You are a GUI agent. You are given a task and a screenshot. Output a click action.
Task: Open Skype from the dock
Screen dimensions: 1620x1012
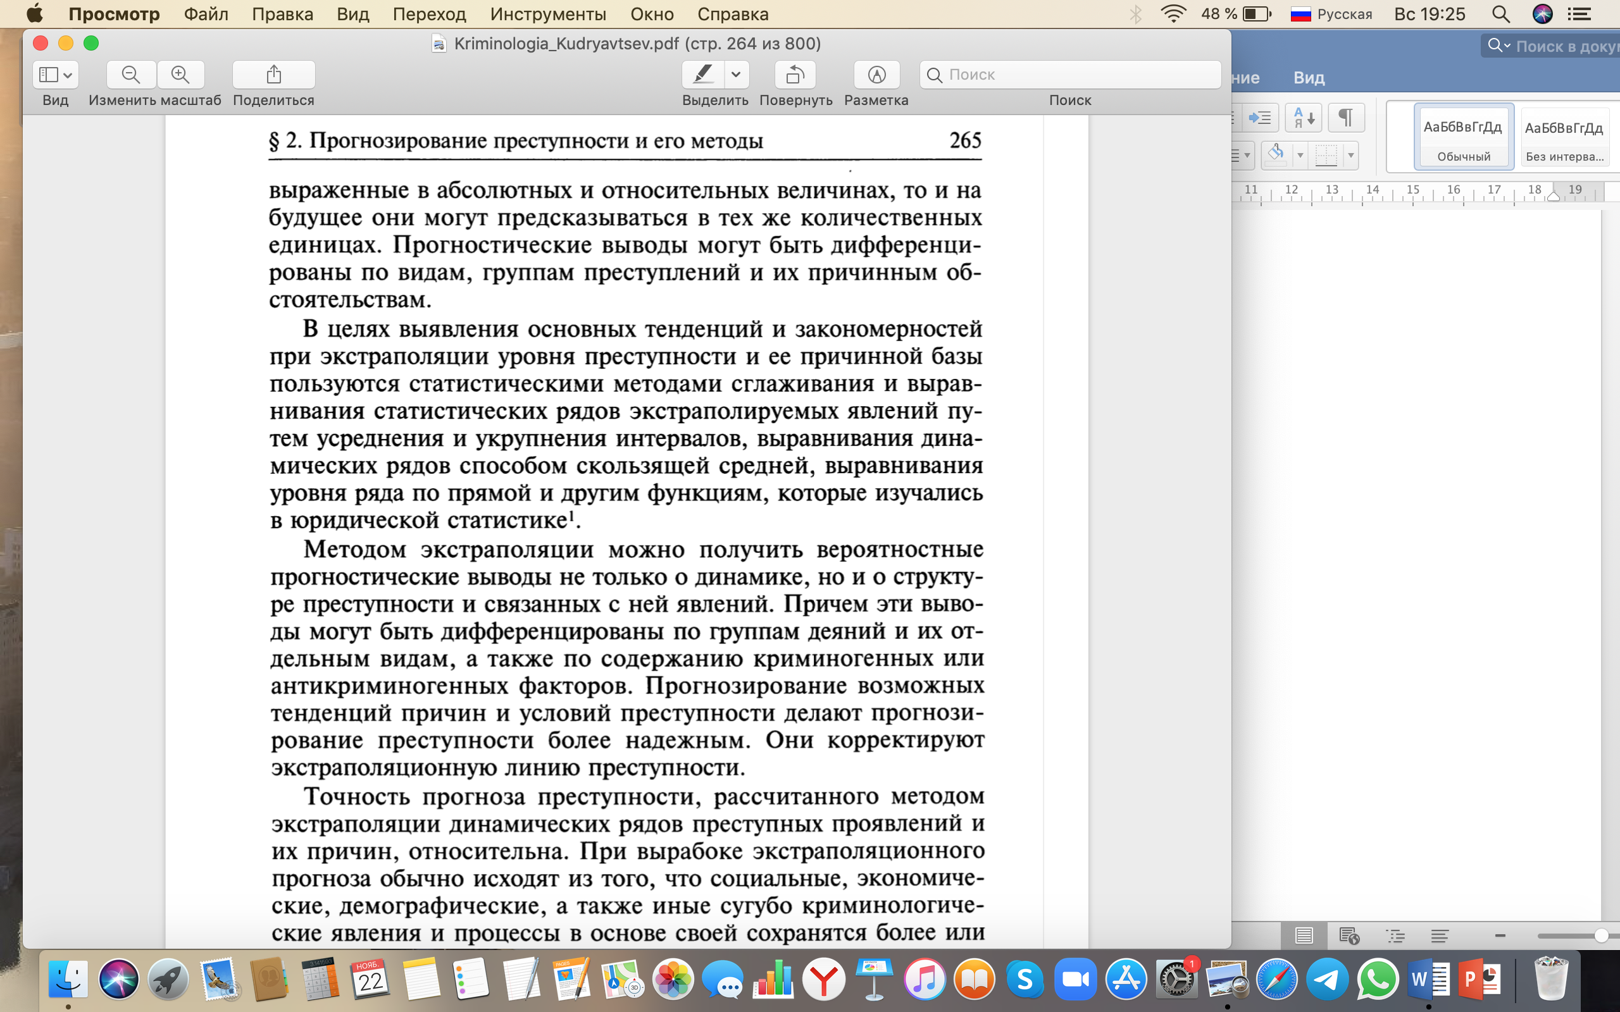coord(1025,979)
